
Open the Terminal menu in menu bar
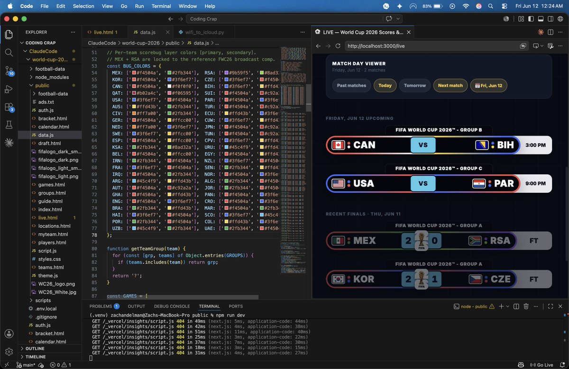161,6
